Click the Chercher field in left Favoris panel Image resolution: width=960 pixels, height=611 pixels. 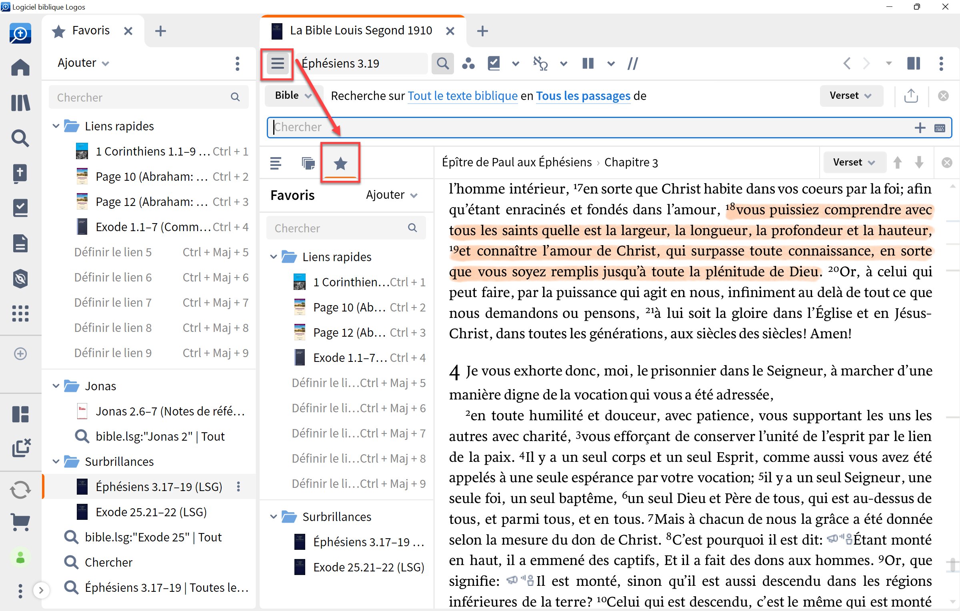coord(149,97)
